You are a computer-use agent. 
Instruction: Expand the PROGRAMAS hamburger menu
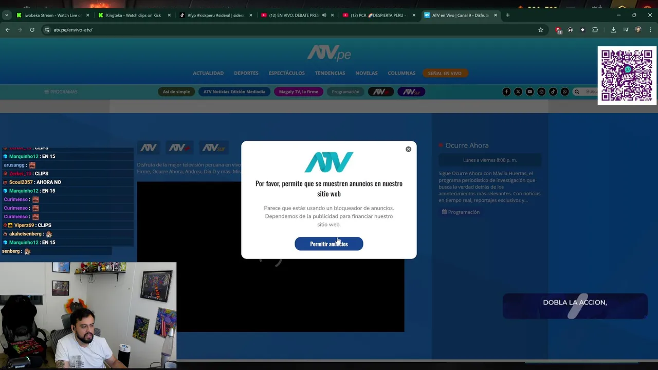click(61, 91)
